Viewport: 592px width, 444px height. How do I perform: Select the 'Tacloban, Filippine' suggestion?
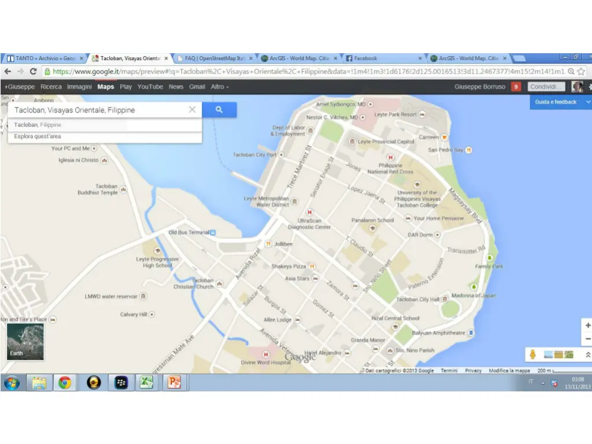105,125
